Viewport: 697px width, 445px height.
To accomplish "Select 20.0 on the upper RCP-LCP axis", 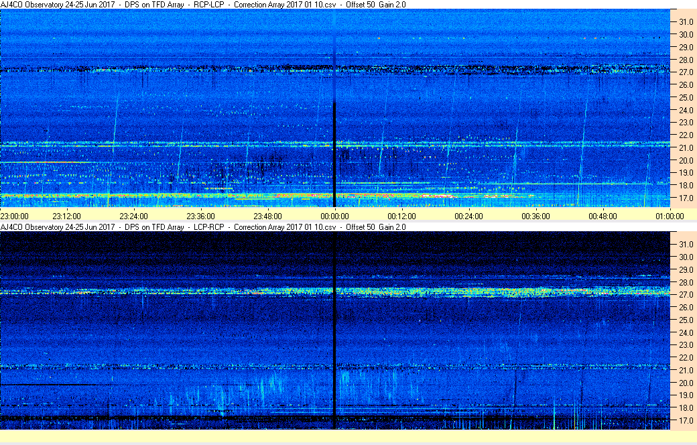I will click(686, 160).
